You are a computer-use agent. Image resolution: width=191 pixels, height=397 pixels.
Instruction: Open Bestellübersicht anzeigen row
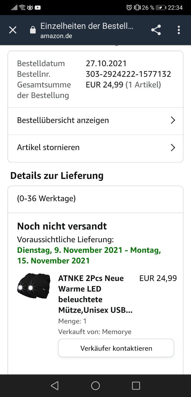click(x=63, y=120)
